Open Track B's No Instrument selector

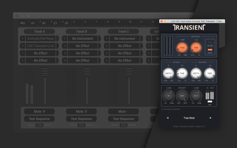coord(82,38)
